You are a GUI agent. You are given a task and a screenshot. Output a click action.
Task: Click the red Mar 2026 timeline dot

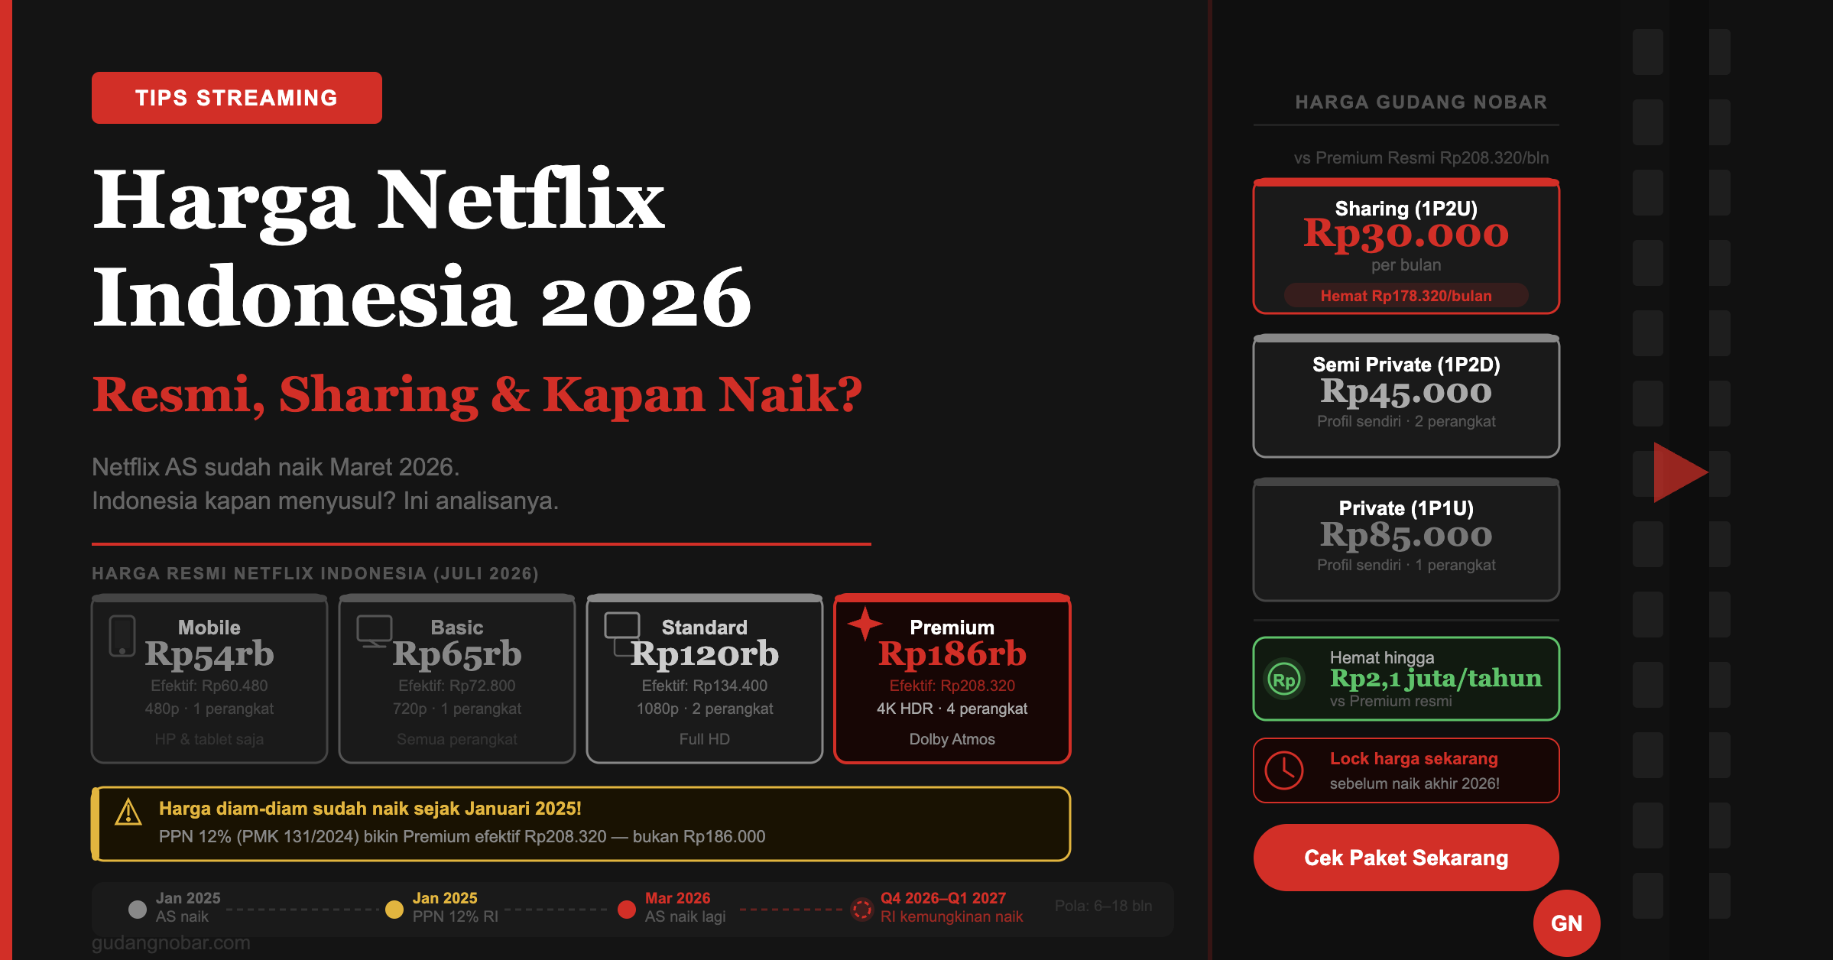[627, 909]
